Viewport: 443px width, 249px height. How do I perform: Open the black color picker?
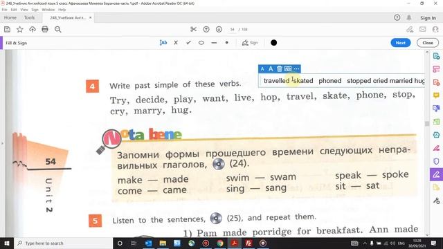click(273, 43)
